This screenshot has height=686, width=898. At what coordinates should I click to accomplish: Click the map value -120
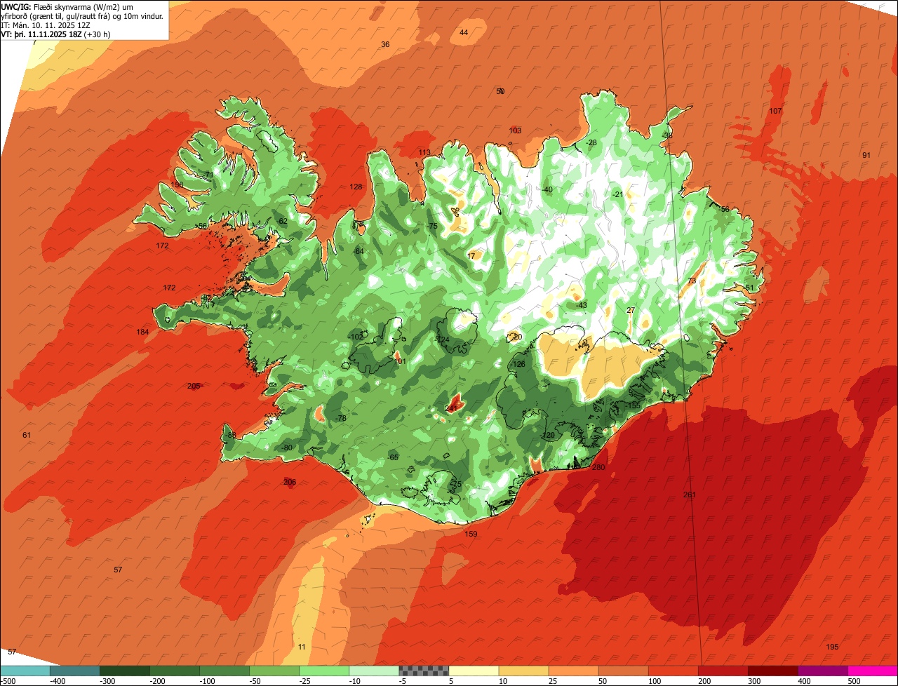pyautogui.click(x=548, y=436)
